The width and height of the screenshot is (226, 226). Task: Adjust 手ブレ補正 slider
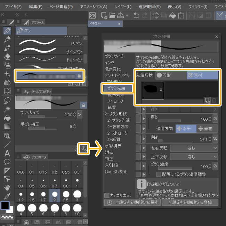pos(42,128)
